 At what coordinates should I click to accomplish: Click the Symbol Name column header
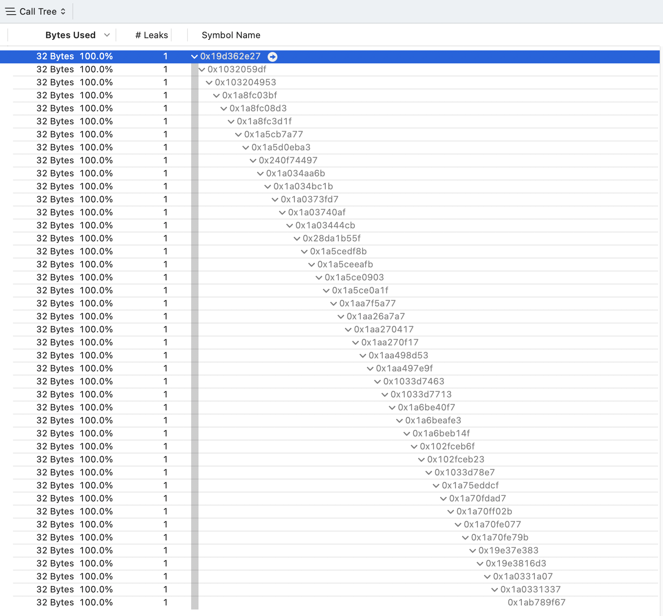point(231,35)
